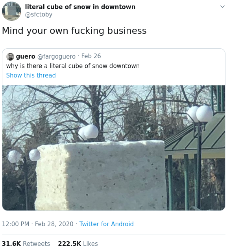Open the snow cube photo

click(114, 148)
